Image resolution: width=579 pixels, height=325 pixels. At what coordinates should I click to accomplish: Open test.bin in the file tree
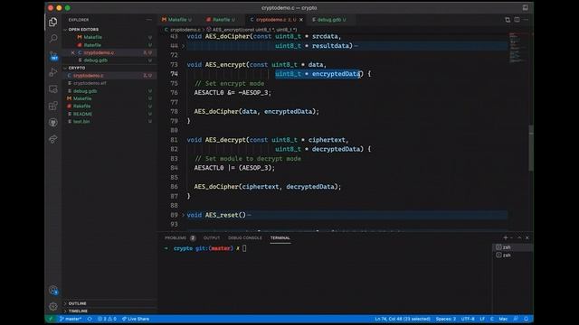[81, 122]
